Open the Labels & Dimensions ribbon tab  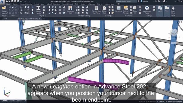53,4
